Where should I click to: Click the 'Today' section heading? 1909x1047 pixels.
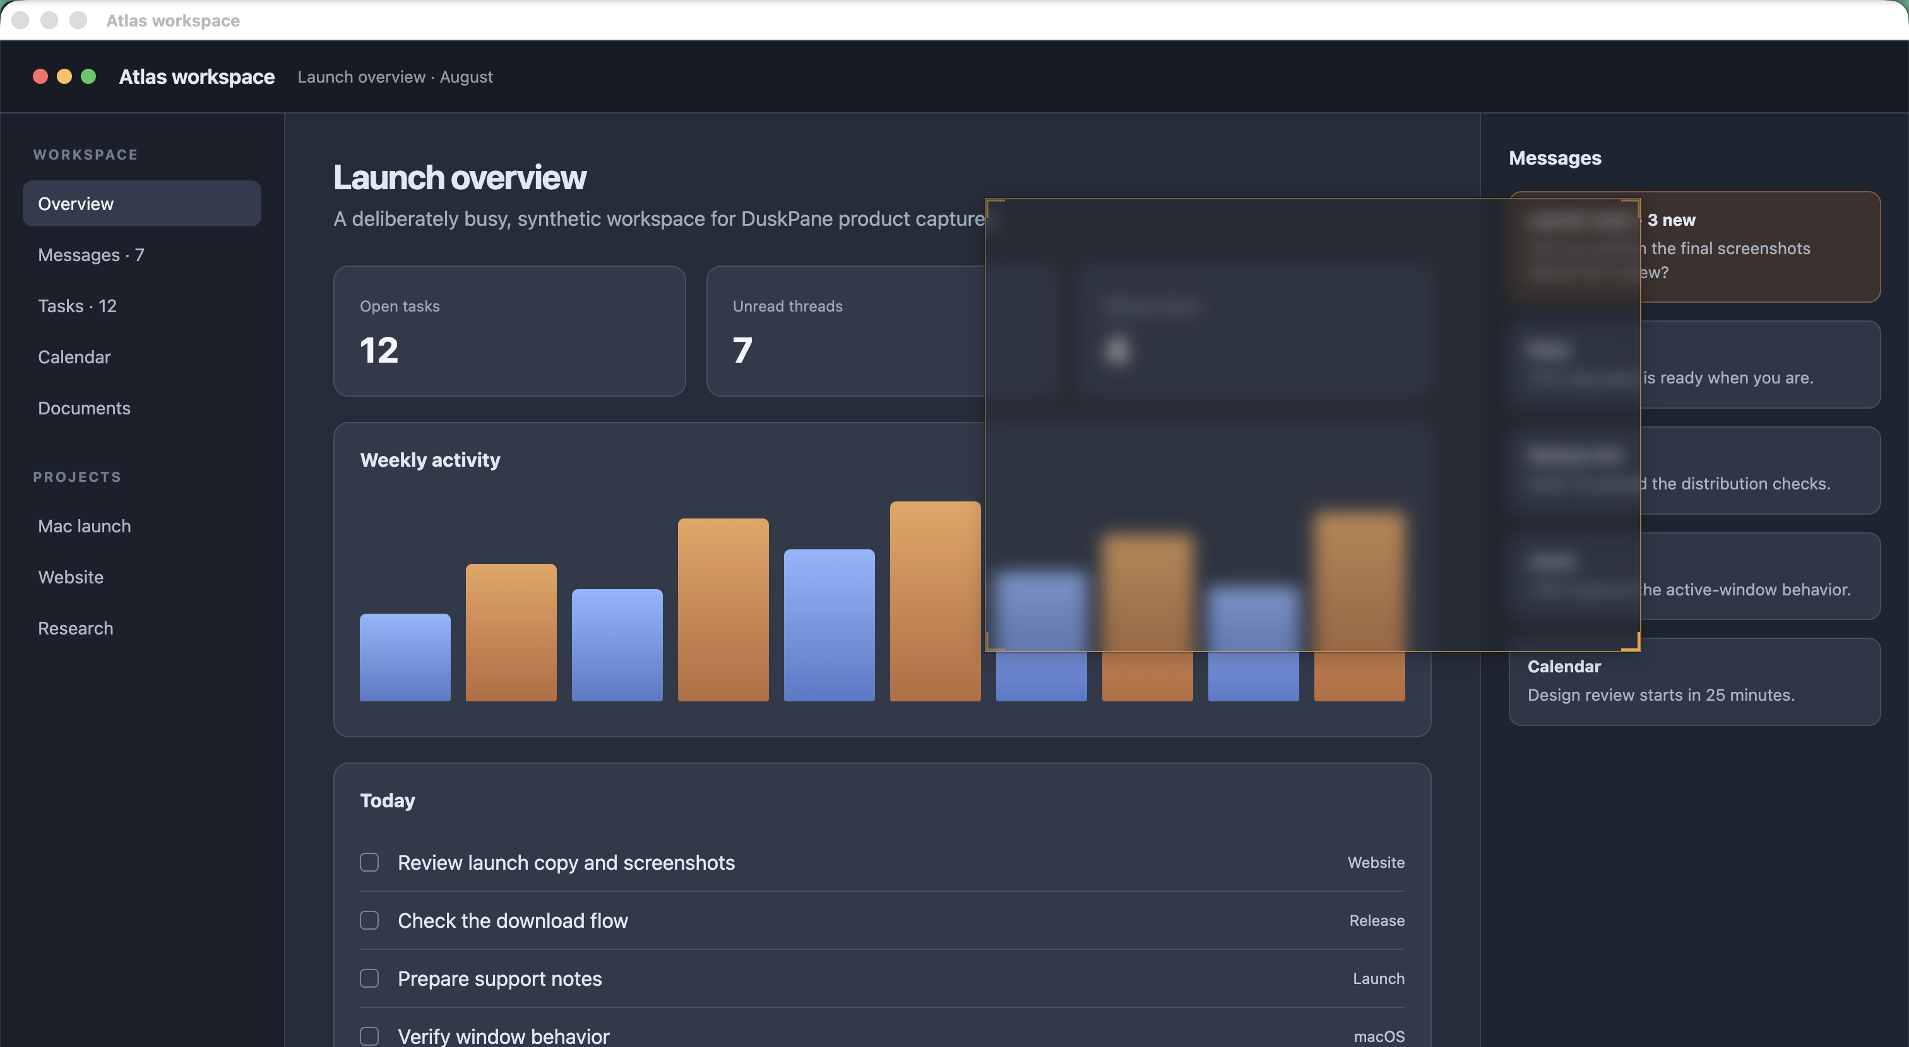click(x=388, y=800)
